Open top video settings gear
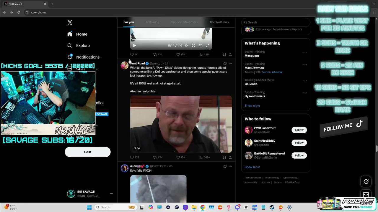 pyautogui.click(x=193, y=46)
